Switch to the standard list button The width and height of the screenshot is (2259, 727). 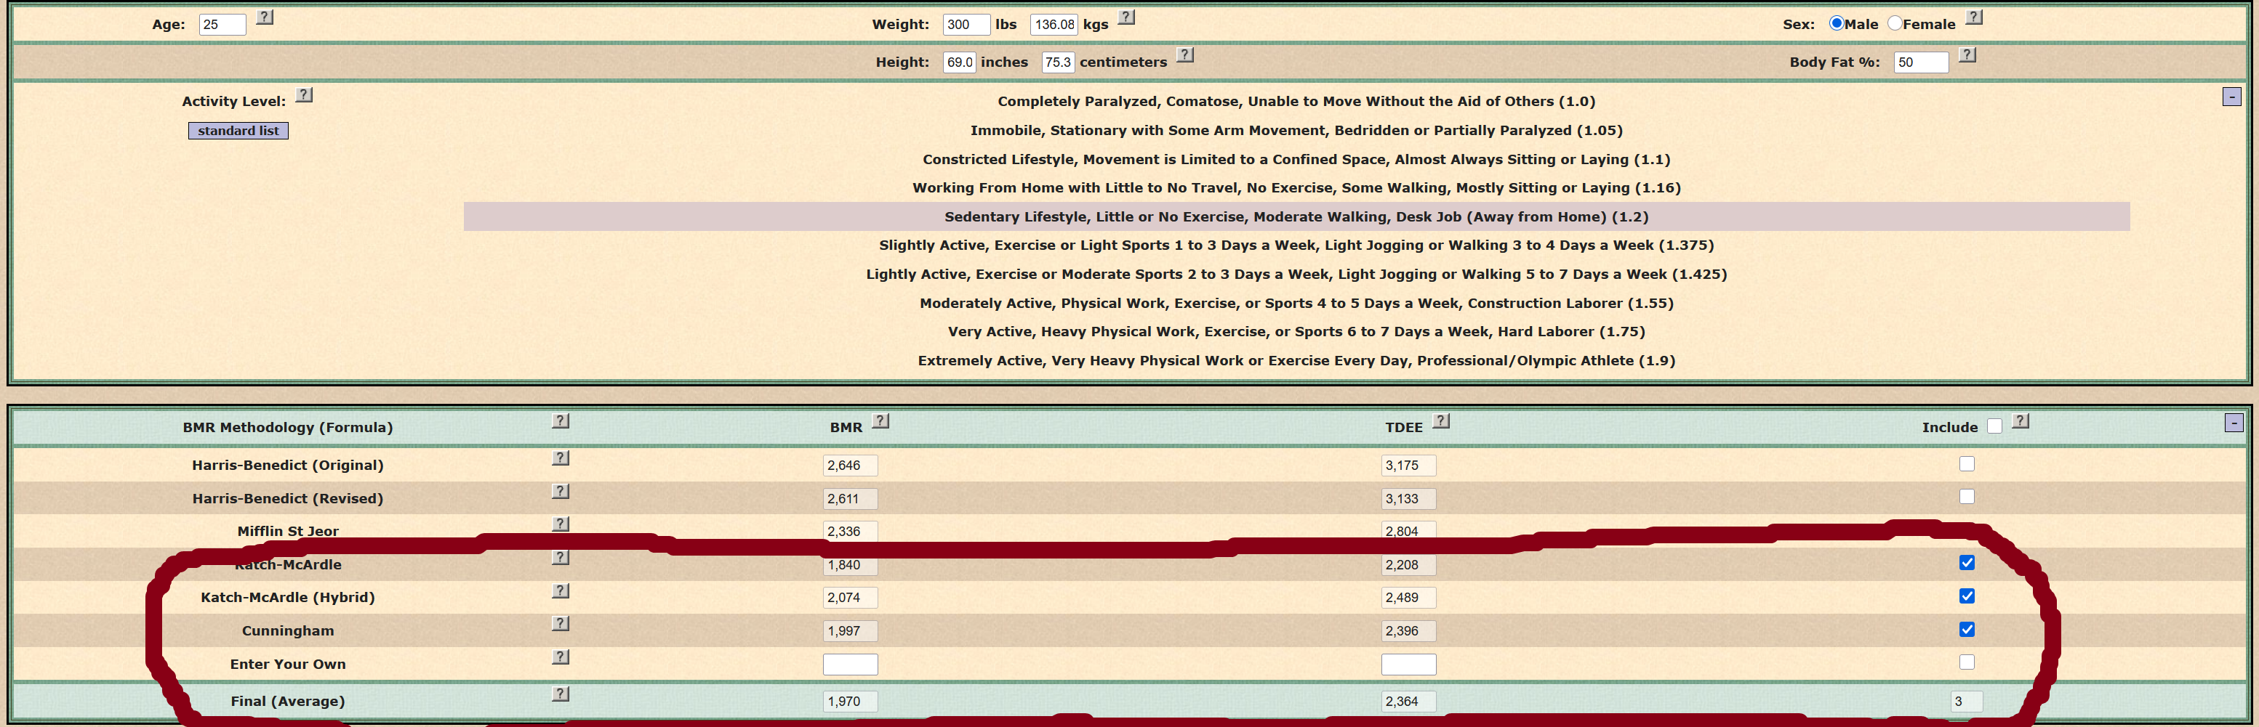(x=238, y=131)
